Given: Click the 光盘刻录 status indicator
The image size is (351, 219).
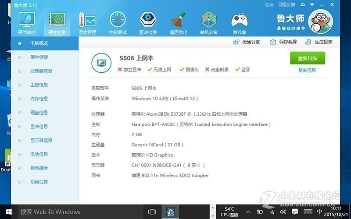Looking at the screenshot, I should coord(217,70).
